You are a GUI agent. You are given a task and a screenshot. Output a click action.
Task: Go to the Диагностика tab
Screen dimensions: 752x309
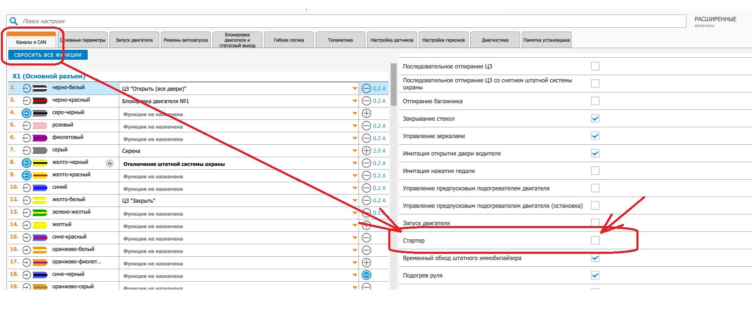pos(495,40)
